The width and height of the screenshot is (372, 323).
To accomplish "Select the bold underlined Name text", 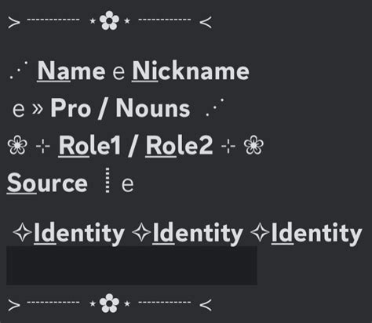I will 71,71.
